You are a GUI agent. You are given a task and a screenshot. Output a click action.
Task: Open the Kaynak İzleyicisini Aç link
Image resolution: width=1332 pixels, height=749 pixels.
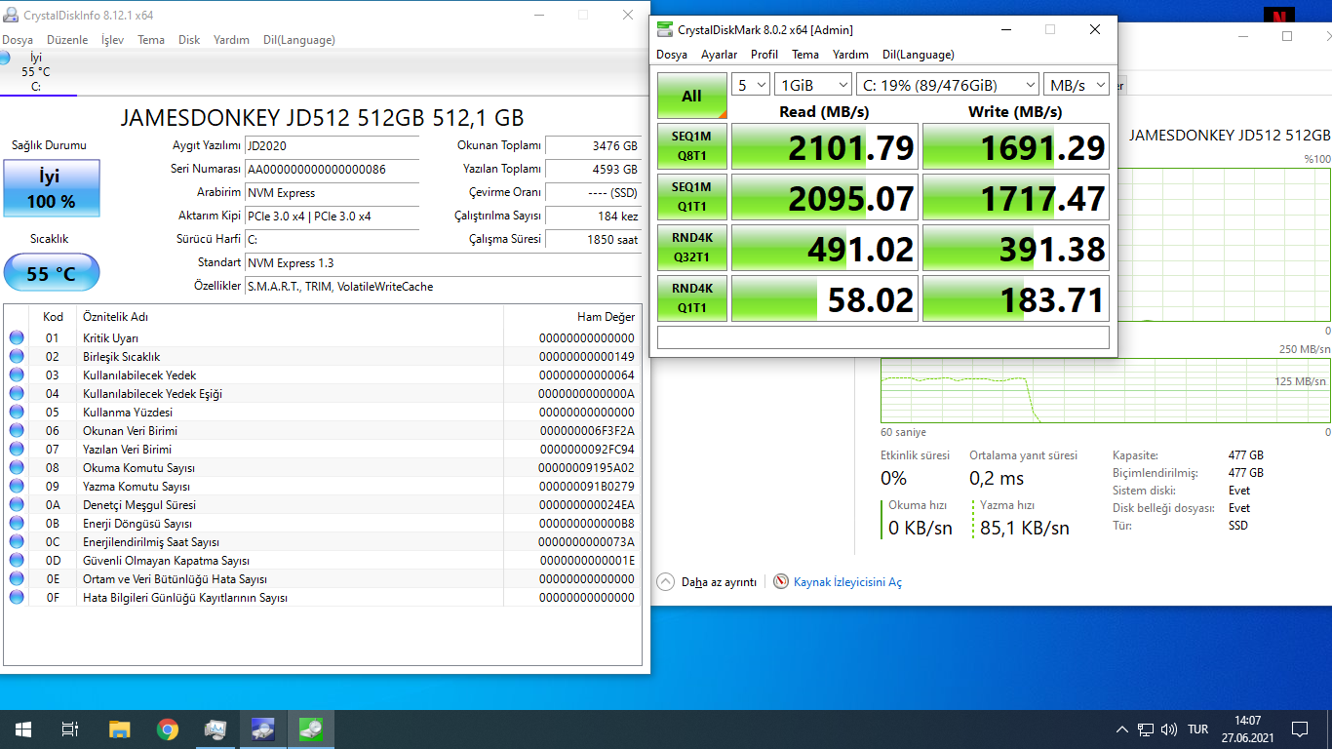[x=847, y=582]
